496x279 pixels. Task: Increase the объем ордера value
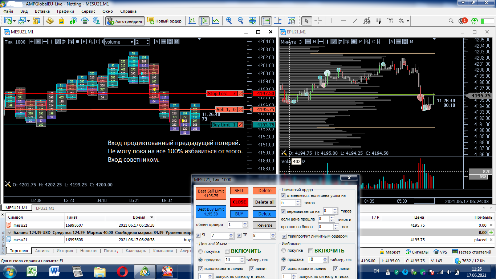(245, 223)
